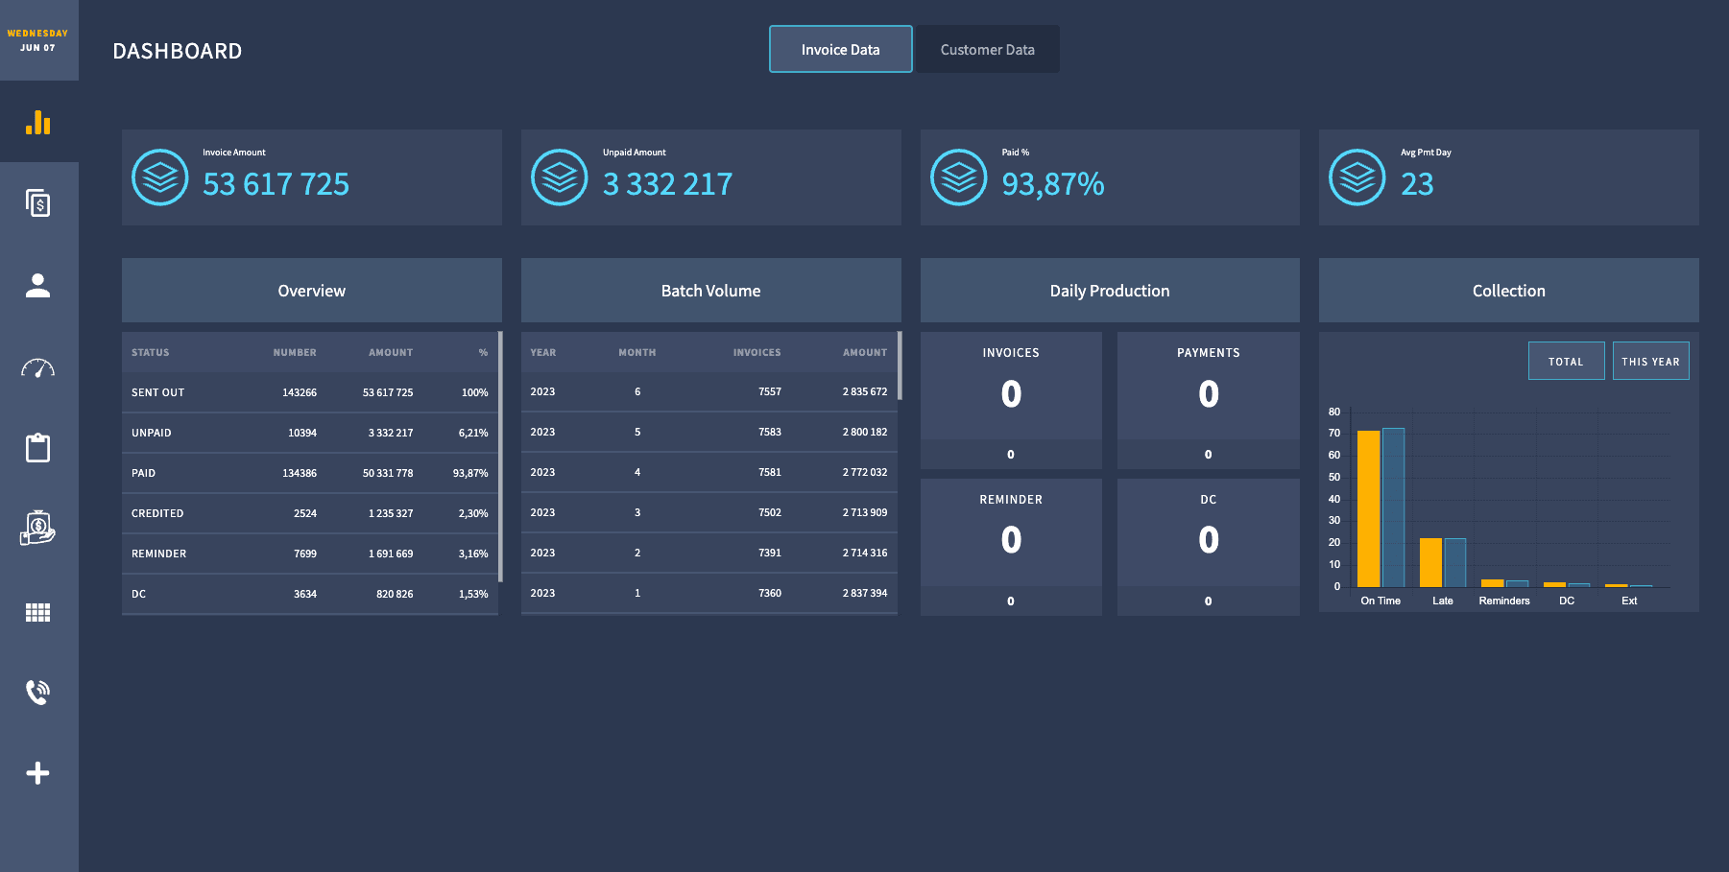Open the invoices section in the sidebar

coord(38,203)
